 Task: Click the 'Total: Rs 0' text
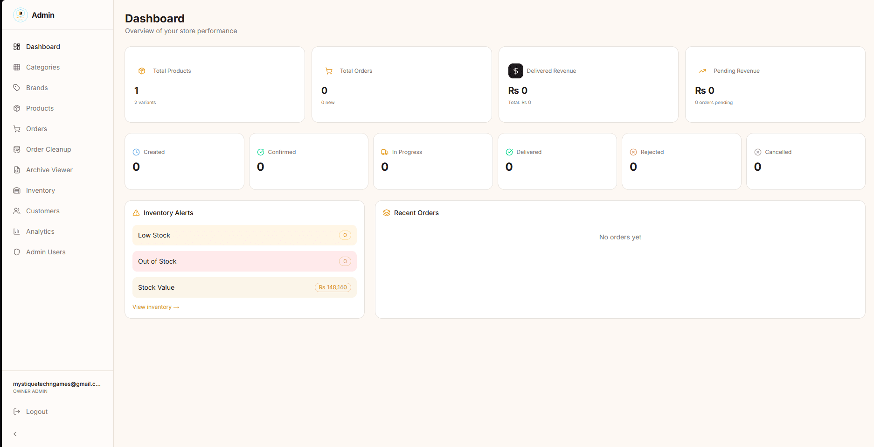click(x=520, y=103)
